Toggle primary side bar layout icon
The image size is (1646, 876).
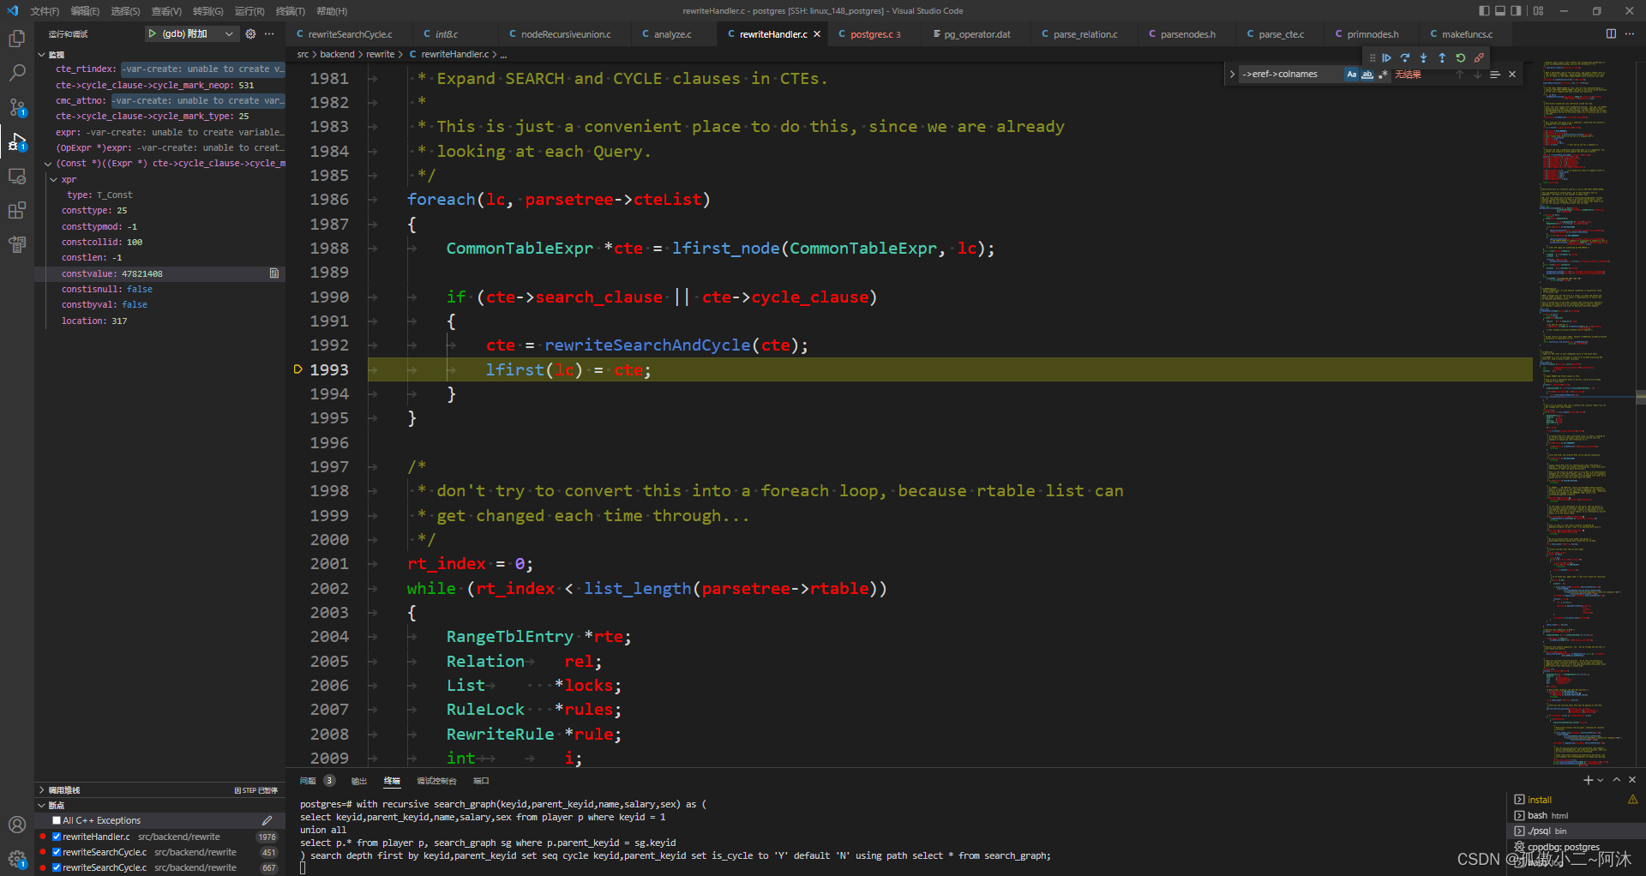[x=1484, y=10]
